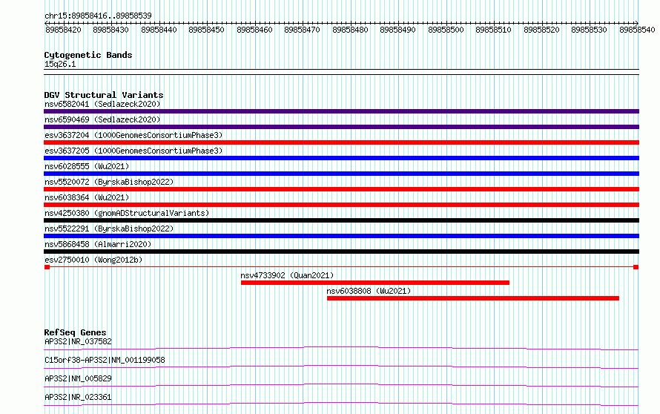This screenshot has width=660, height=414.
Task: Click the AP3S2|NM_005829 gene label
Action: coord(78,378)
